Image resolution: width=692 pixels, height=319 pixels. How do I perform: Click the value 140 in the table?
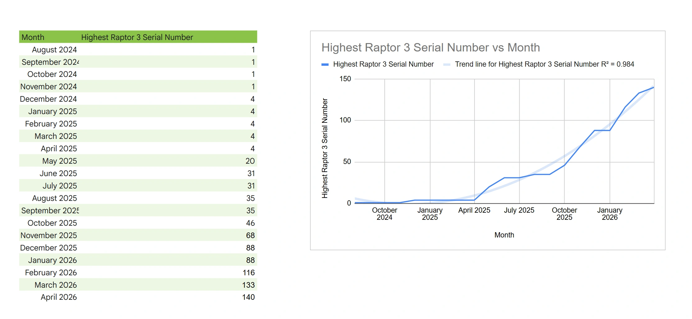[x=248, y=297]
